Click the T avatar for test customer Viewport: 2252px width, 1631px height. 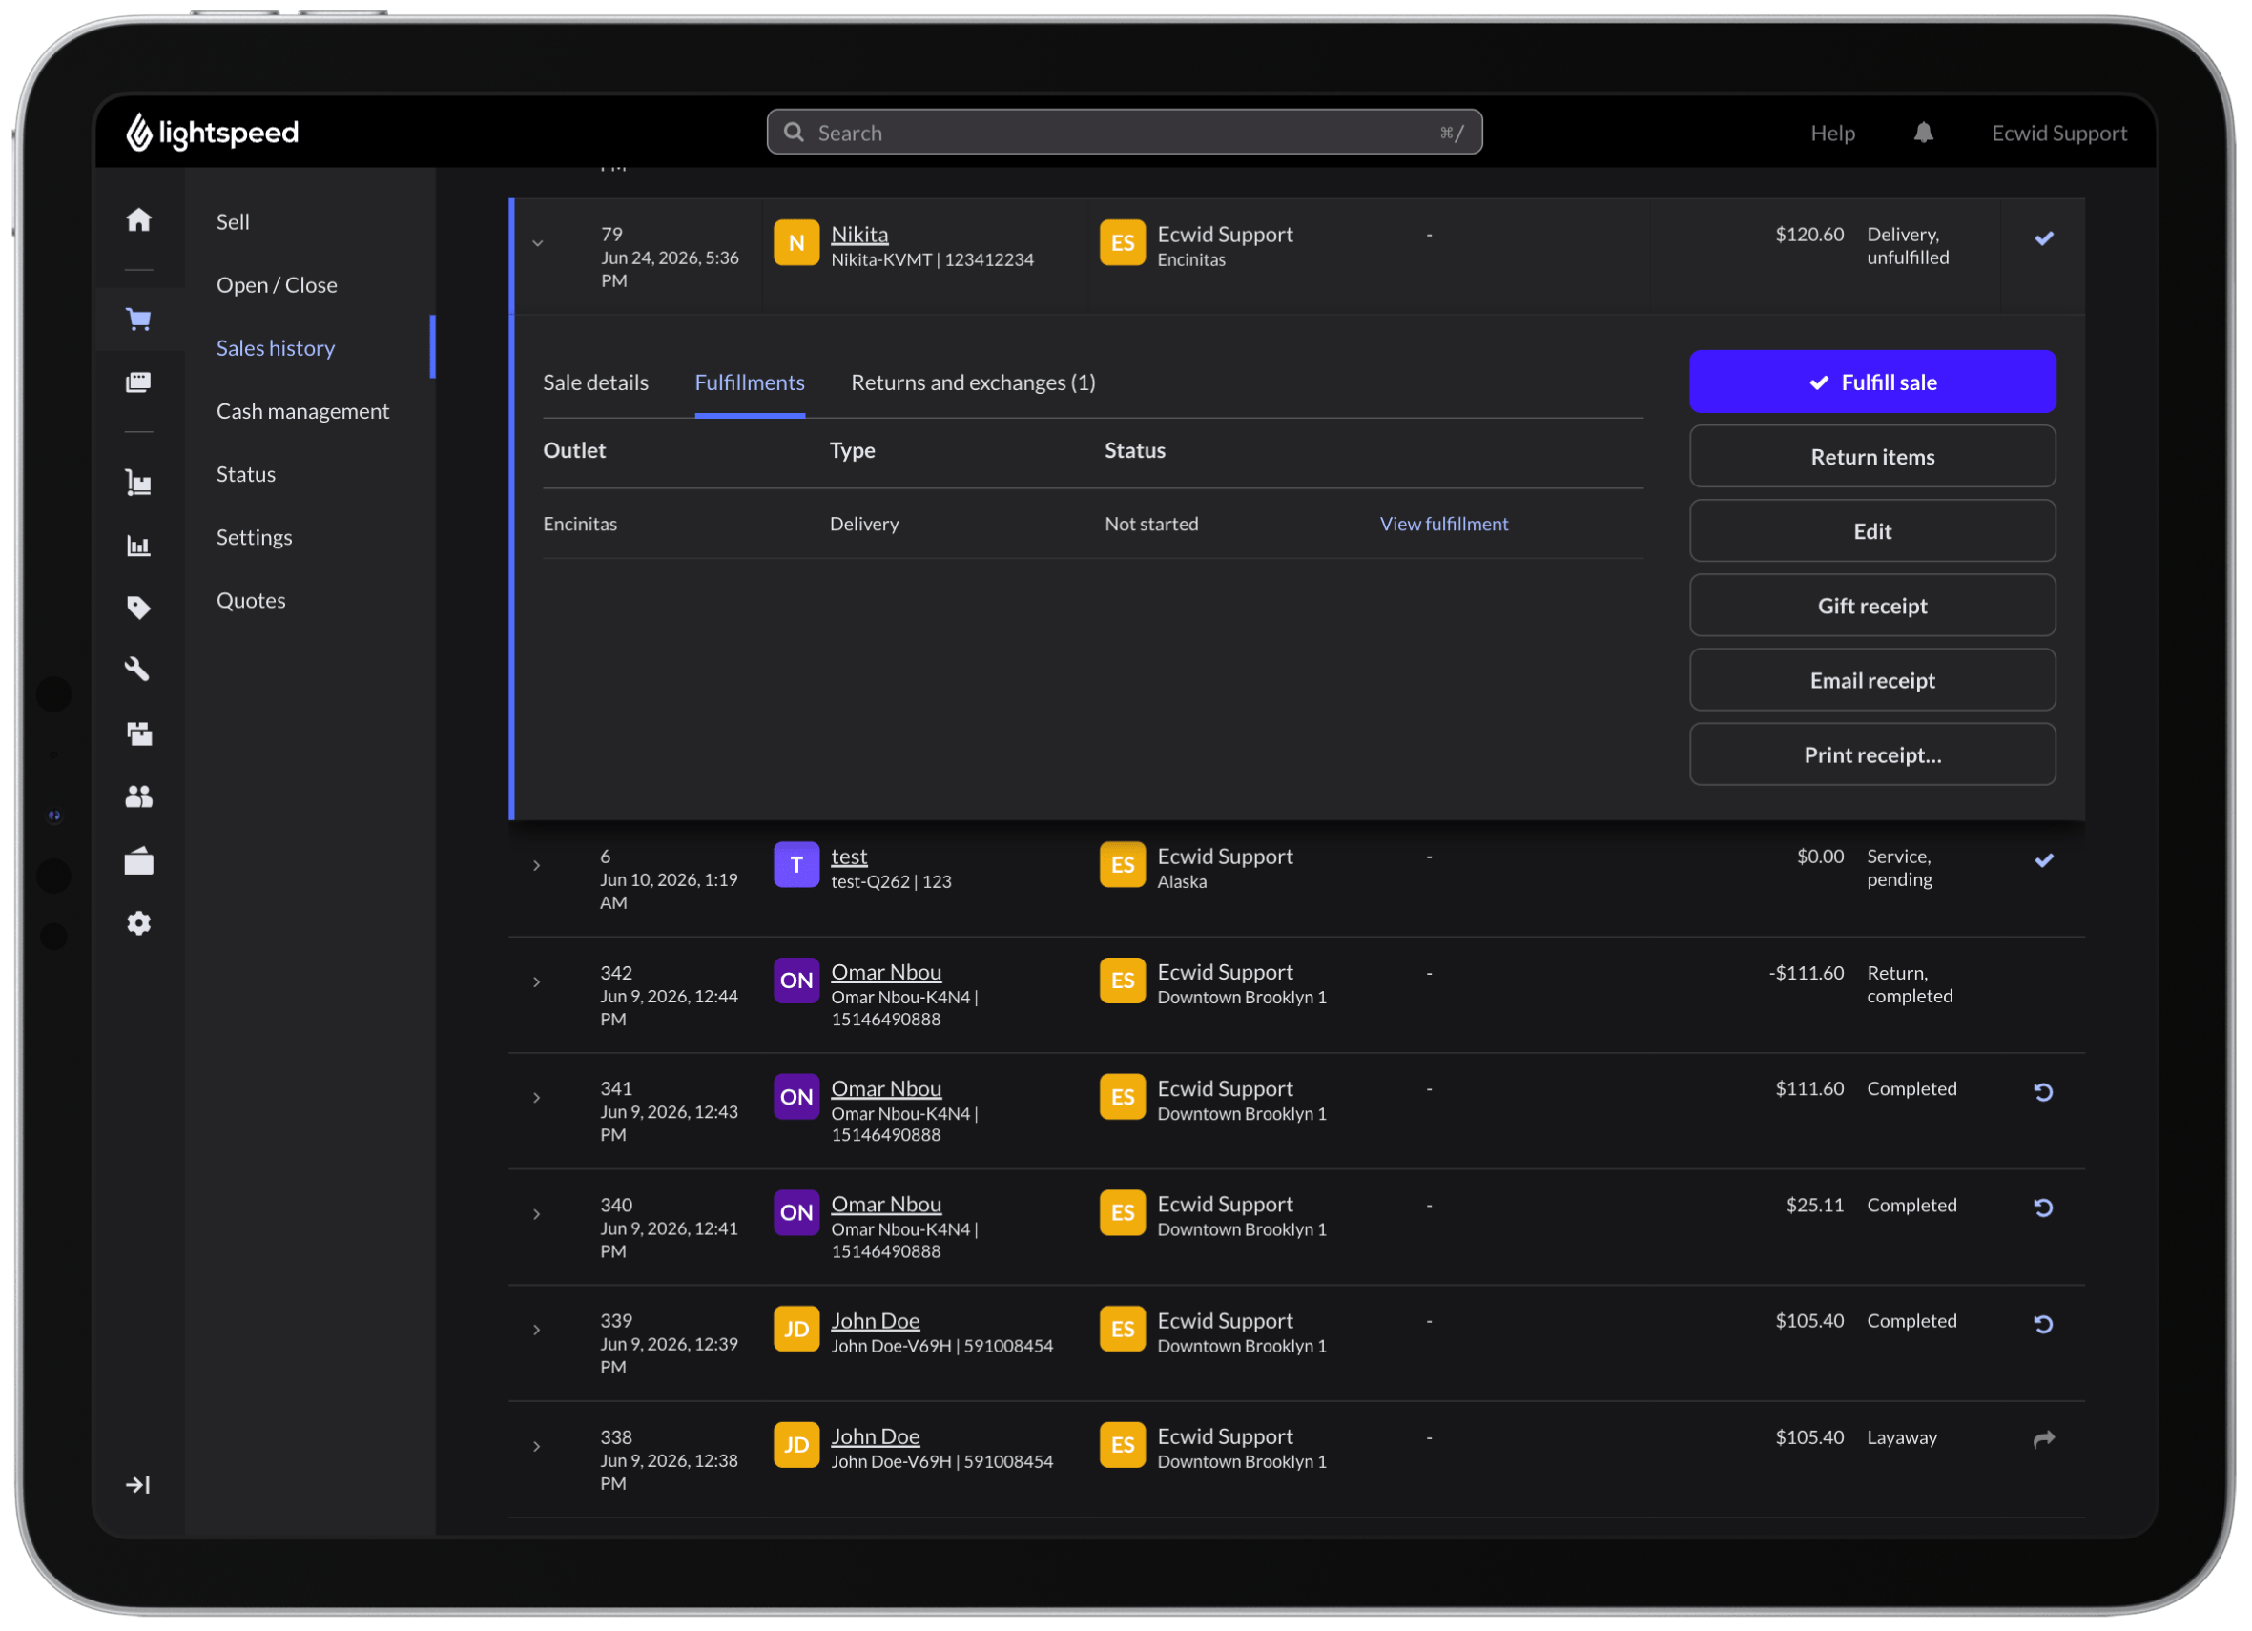click(x=795, y=865)
